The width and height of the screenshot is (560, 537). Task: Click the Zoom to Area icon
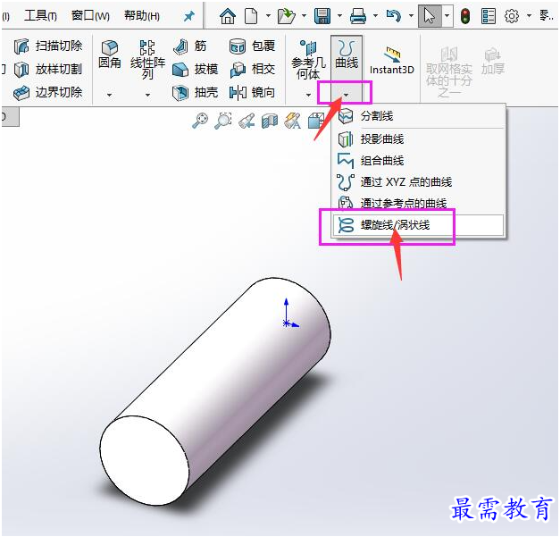(223, 121)
